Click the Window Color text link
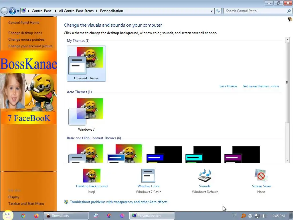This screenshot has width=293, height=220. pos(149,186)
